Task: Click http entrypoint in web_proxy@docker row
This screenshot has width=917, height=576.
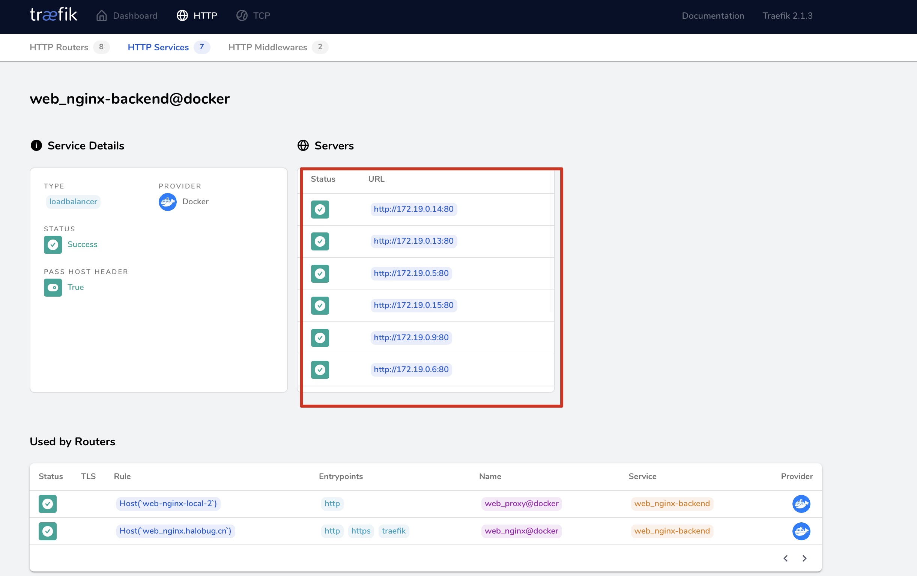Action: point(332,504)
